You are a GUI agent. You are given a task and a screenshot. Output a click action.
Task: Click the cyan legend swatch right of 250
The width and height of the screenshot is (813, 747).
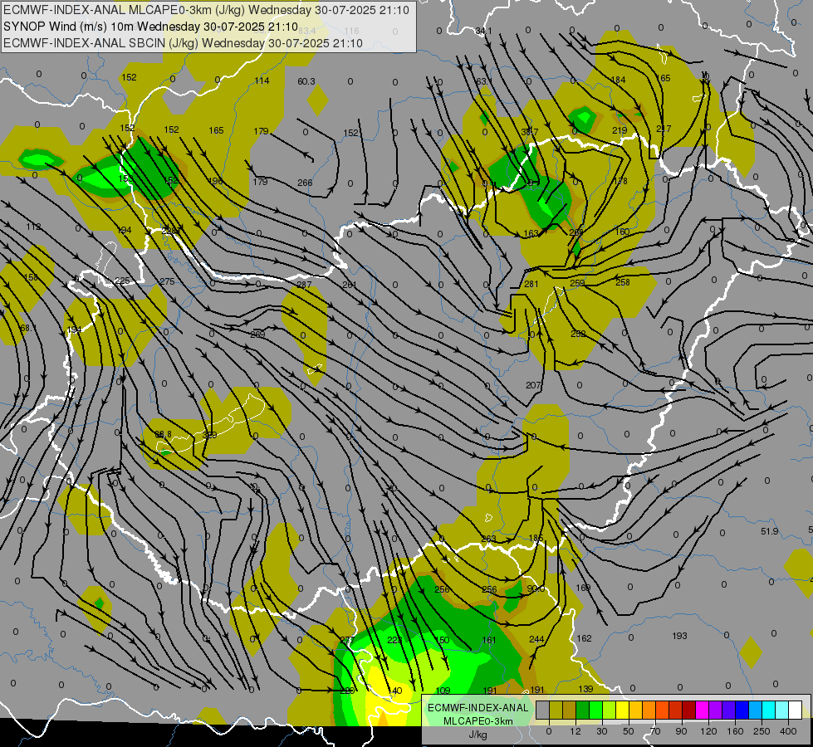(x=769, y=710)
